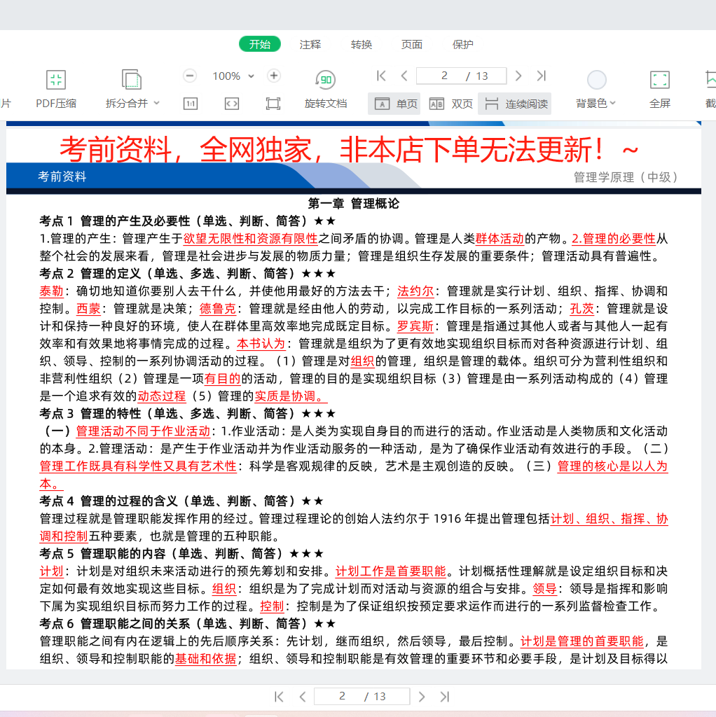
Task: Fit page width with the arrows icon
Action: click(x=231, y=104)
